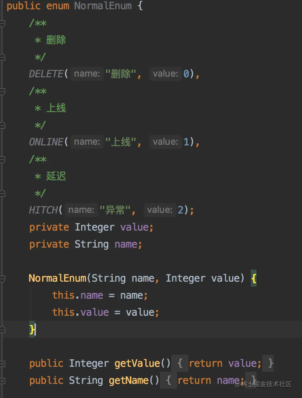
Task: Collapse the 上线 Javadoc comment fold marker
Action: tap(2, 92)
